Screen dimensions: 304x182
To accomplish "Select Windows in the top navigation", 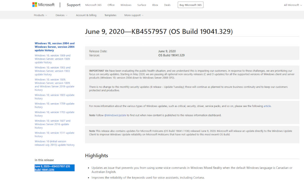I will [x=126, y=5].
